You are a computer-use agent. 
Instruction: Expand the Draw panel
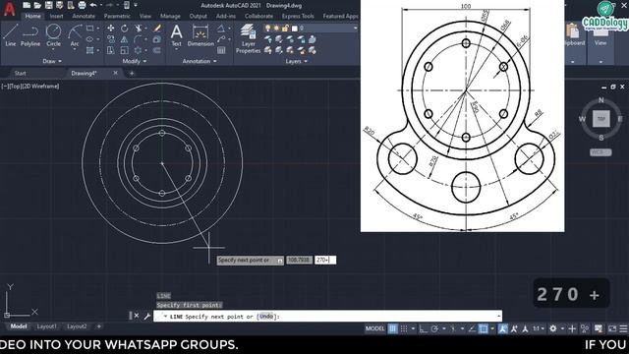[x=52, y=61]
